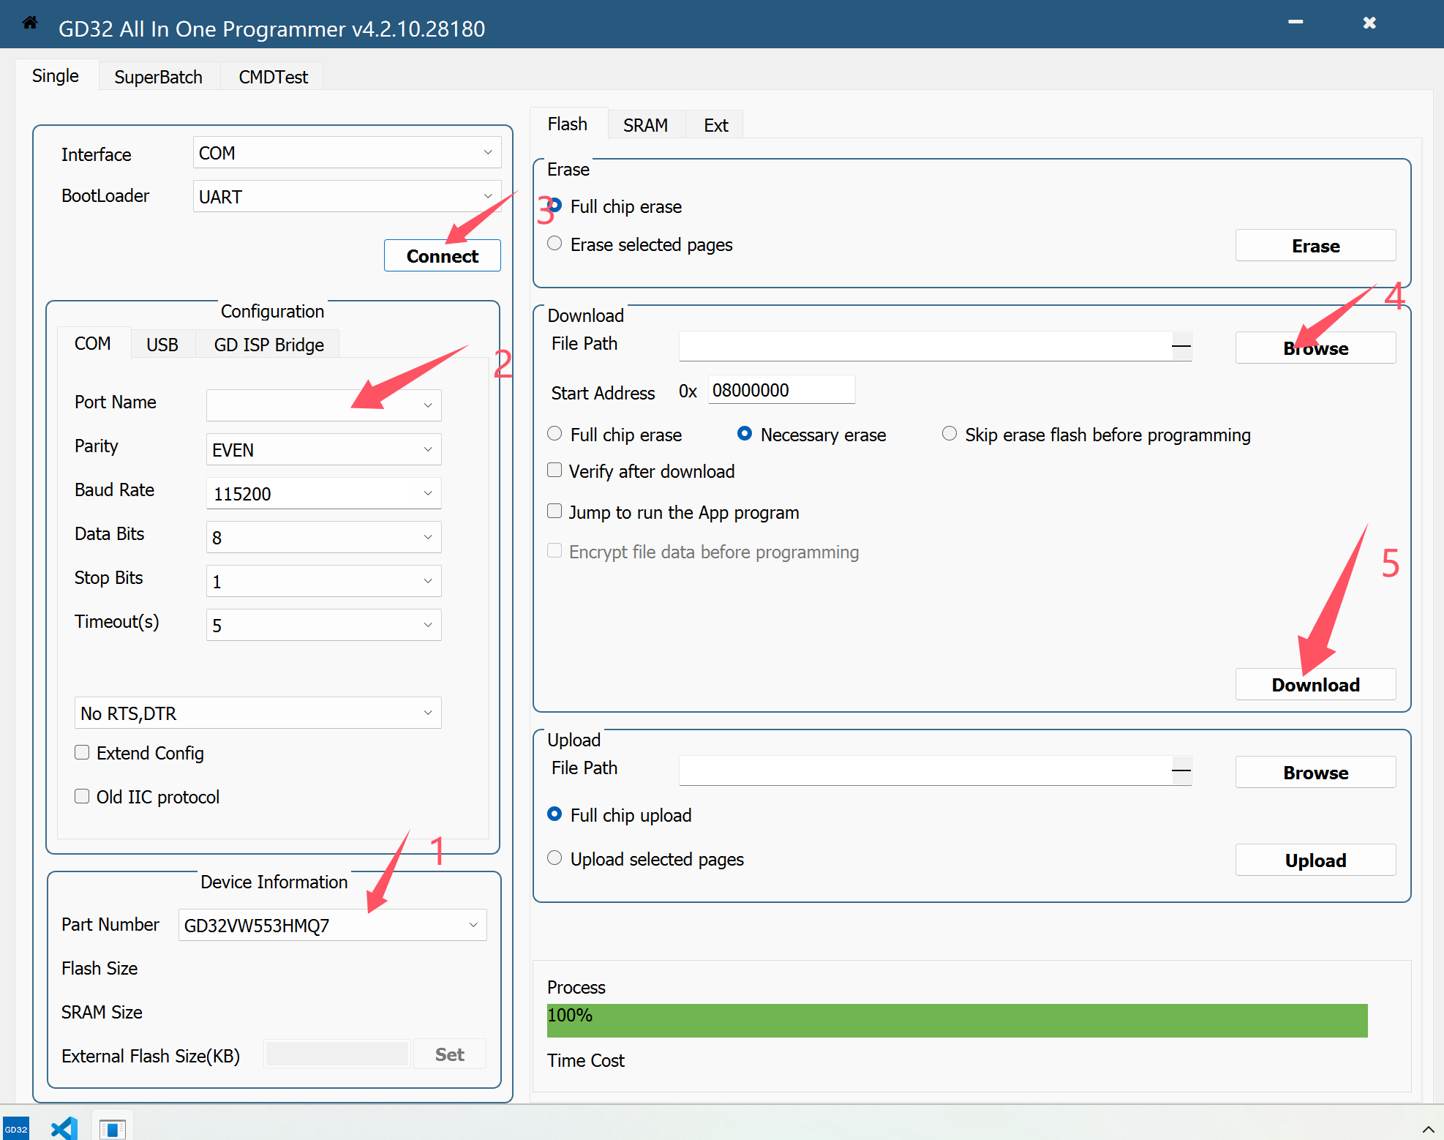Viewport: 1444px width, 1140px height.
Task: Open the SRAM tab
Action: [645, 125]
